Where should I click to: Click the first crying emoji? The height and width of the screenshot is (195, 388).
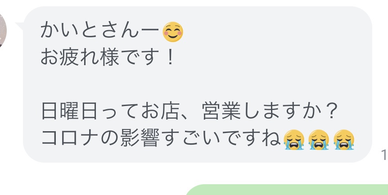point(294,140)
